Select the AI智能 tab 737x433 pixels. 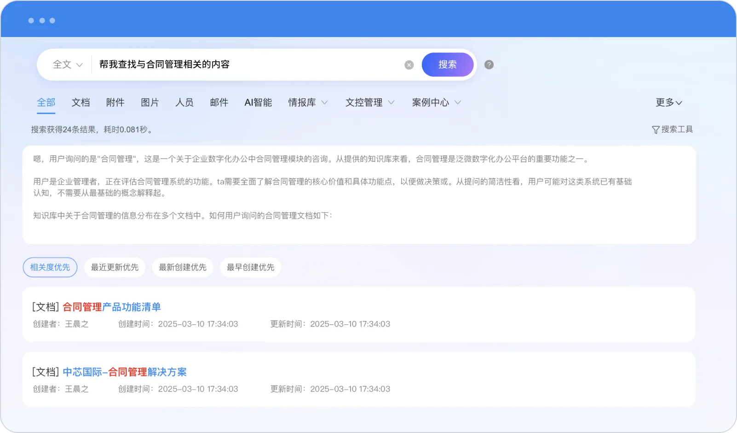(x=258, y=102)
